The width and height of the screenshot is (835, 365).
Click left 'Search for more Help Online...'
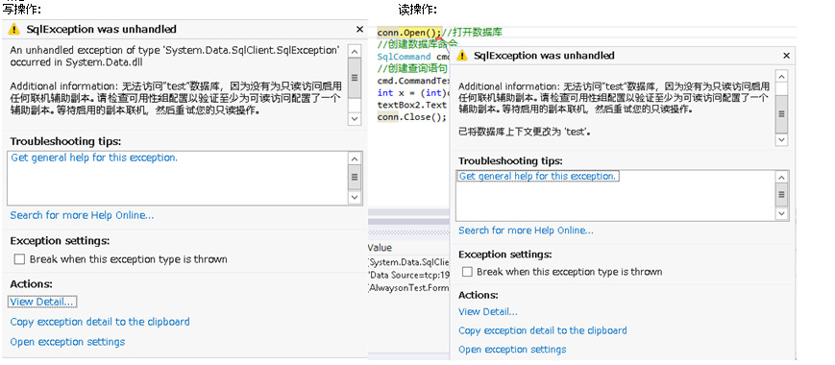click(x=82, y=215)
